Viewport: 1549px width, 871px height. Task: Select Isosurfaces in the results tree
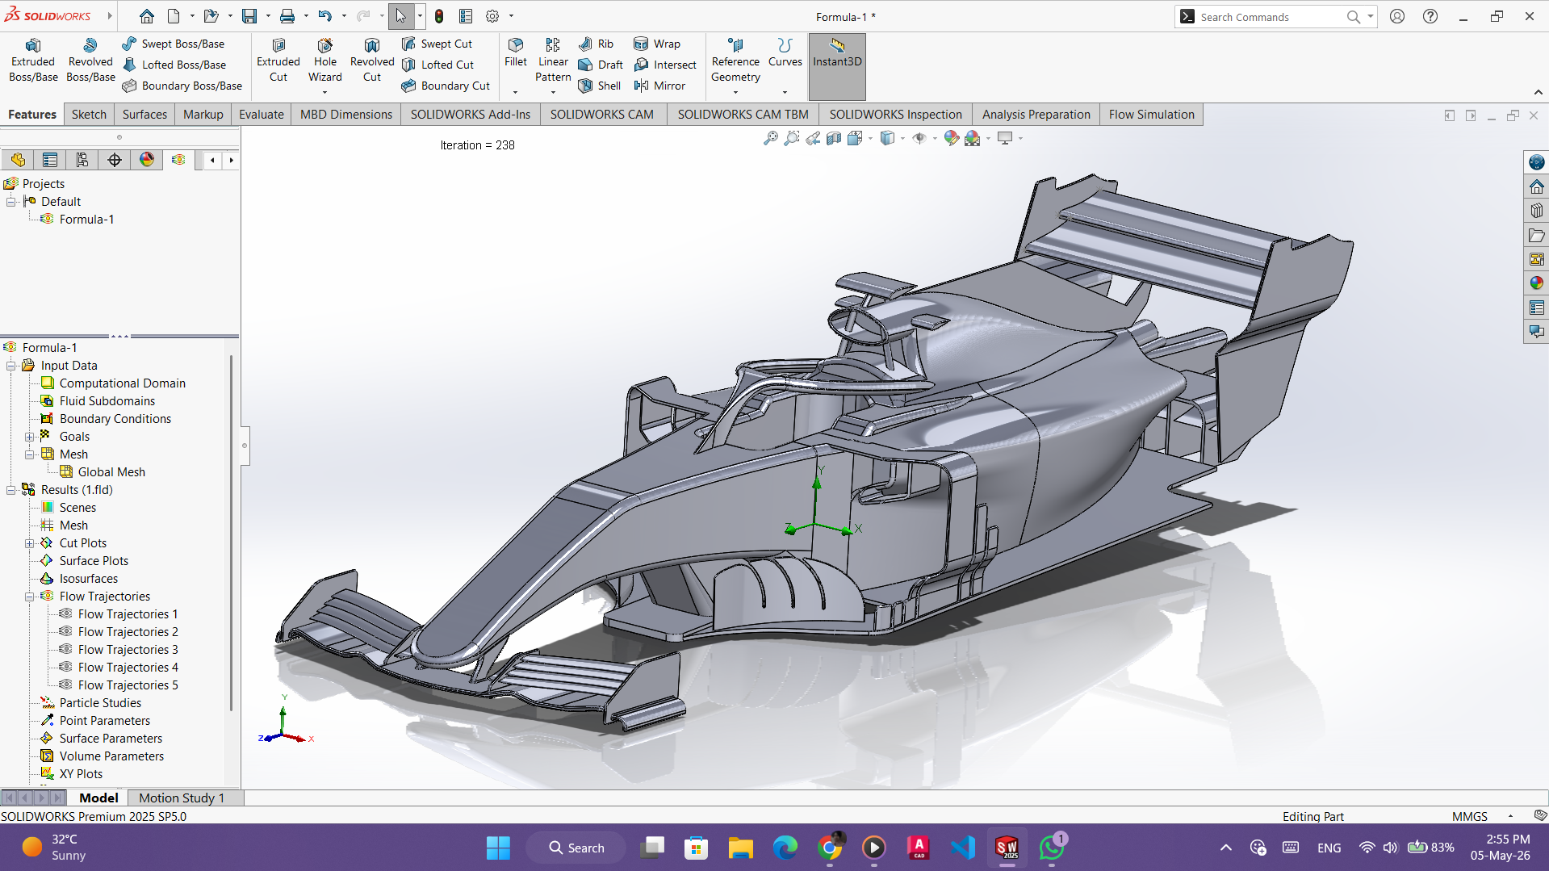point(89,579)
